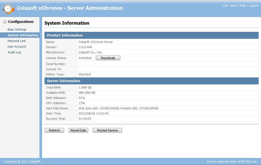Click the System Information page title
This screenshot has width=261, height=165.
[67, 23]
